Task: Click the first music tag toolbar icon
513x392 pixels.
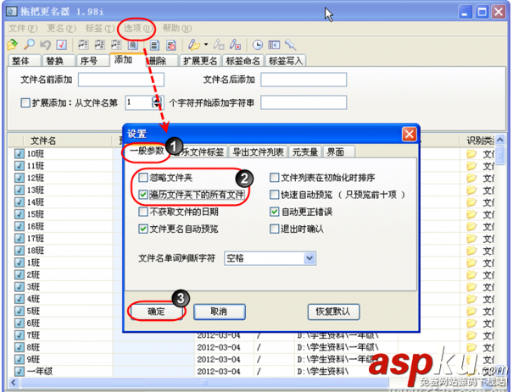Action: (83, 45)
